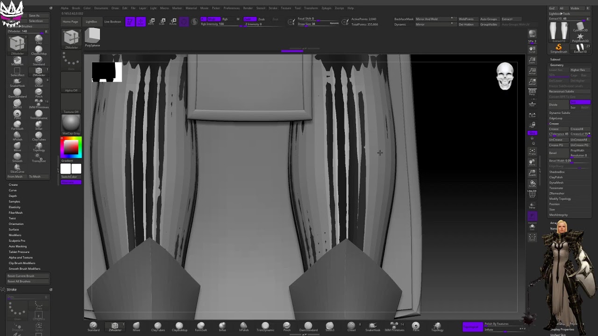
Task: Collapse the Stroke palette header
Action: 12,289
